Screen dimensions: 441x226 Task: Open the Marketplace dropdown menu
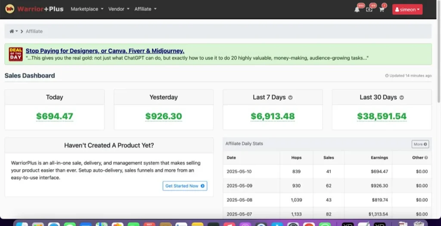87,9
